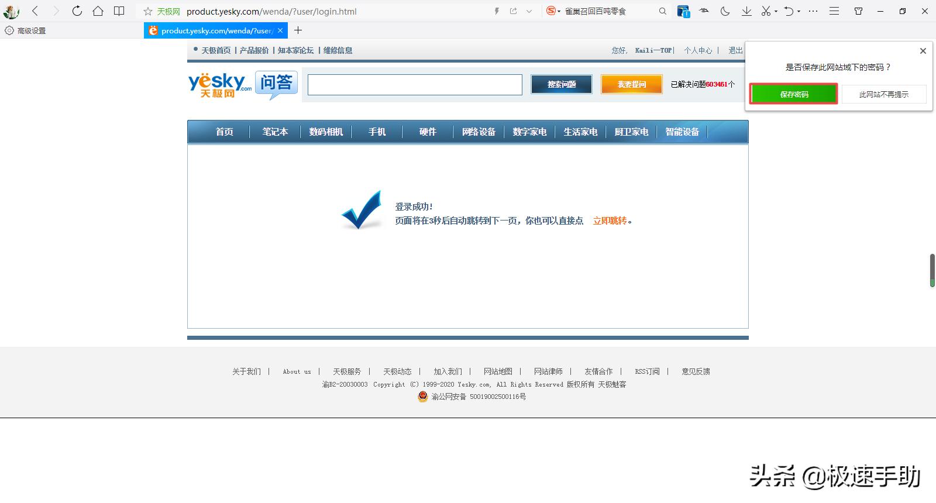This screenshot has width=936, height=503.
Task: Click the 问答 speech bubble logo
Action: [276, 85]
